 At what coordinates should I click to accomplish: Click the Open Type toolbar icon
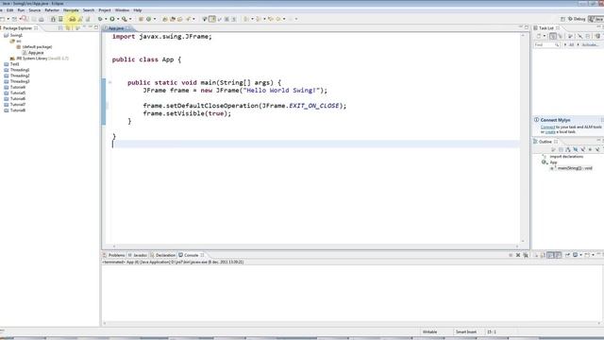[x=165, y=19]
